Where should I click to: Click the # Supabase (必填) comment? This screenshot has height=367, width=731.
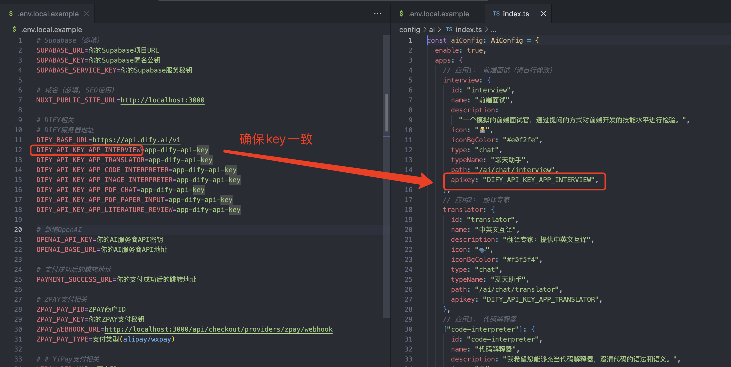tap(68, 40)
